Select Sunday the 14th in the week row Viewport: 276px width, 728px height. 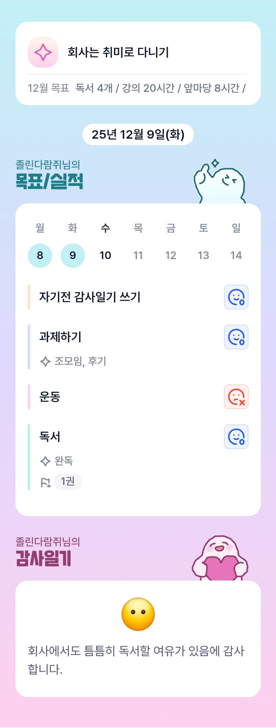236,255
